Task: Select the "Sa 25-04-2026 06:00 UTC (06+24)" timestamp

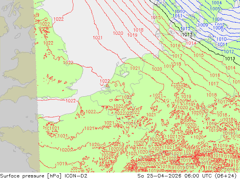Action: click(x=187, y=176)
